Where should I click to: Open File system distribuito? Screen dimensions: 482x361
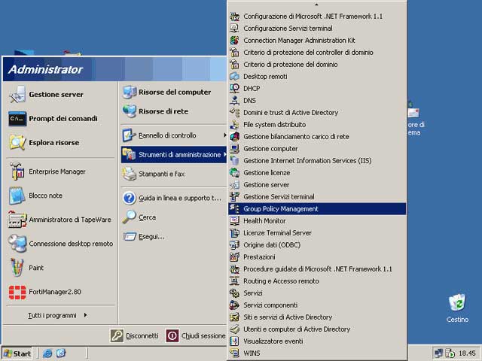click(317, 124)
